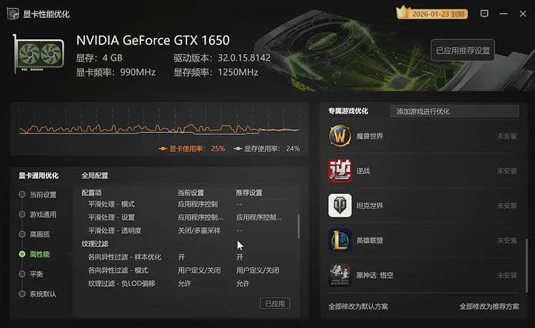Select the 当前设置 radio option
Viewport: 535px width, 328px height.
tap(38, 195)
